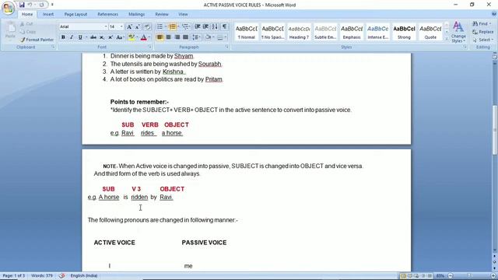
Task: Click the Format Painter tool
Action: [37, 40]
